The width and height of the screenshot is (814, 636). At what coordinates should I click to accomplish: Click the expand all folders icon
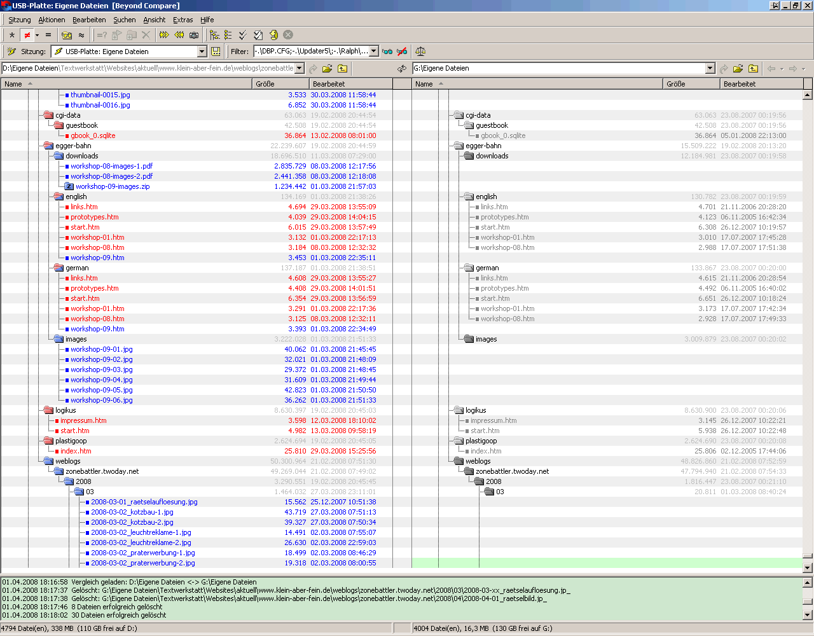click(x=214, y=35)
